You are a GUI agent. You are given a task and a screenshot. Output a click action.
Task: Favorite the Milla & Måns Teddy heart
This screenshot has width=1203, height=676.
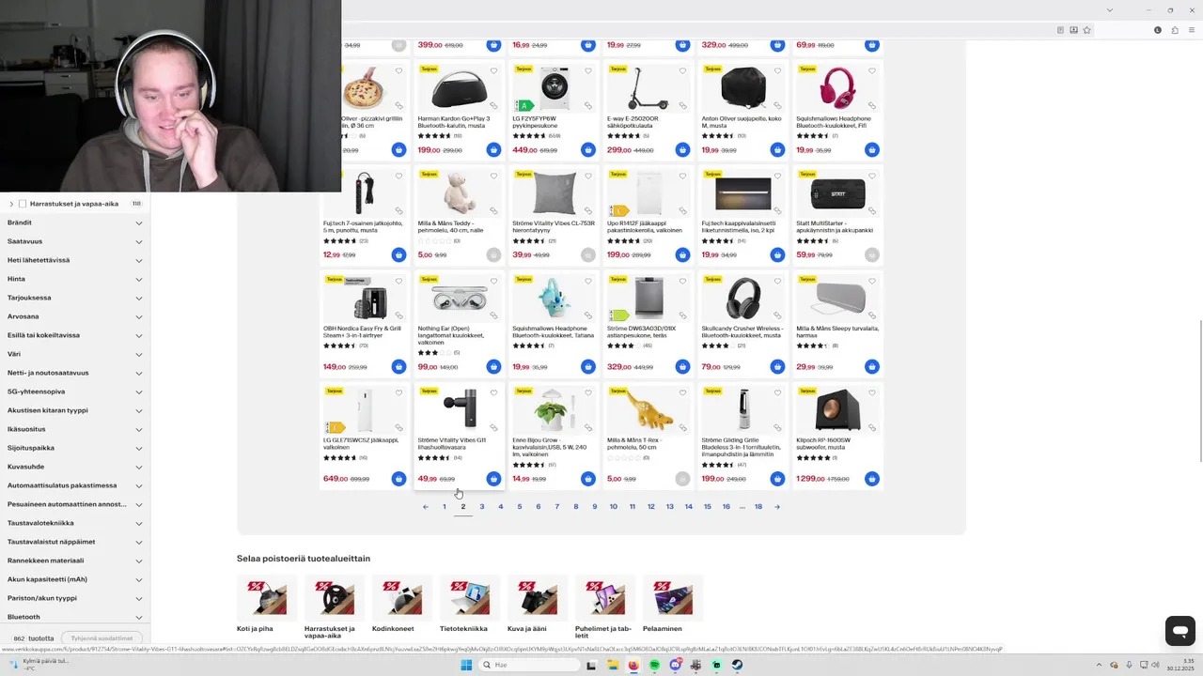[493, 176]
